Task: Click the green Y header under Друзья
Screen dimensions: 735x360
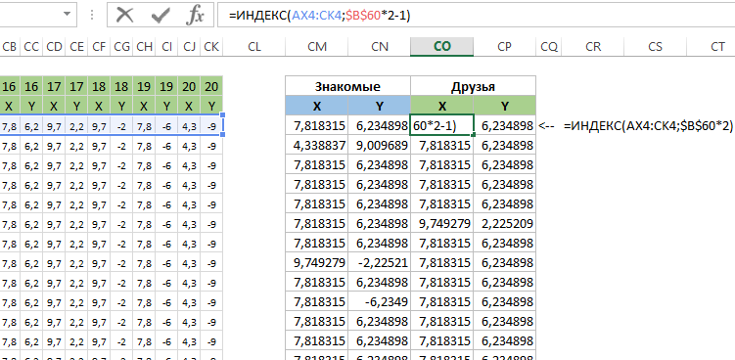Action: tap(504, 106)
